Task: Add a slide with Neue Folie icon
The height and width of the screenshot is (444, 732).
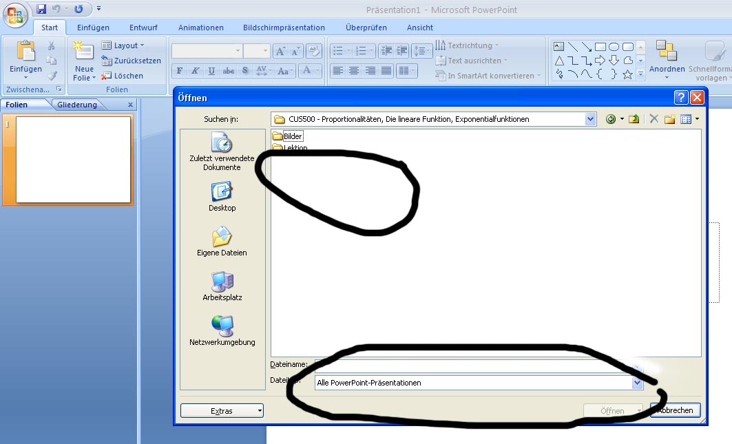Action: click(x=83, y=51)
